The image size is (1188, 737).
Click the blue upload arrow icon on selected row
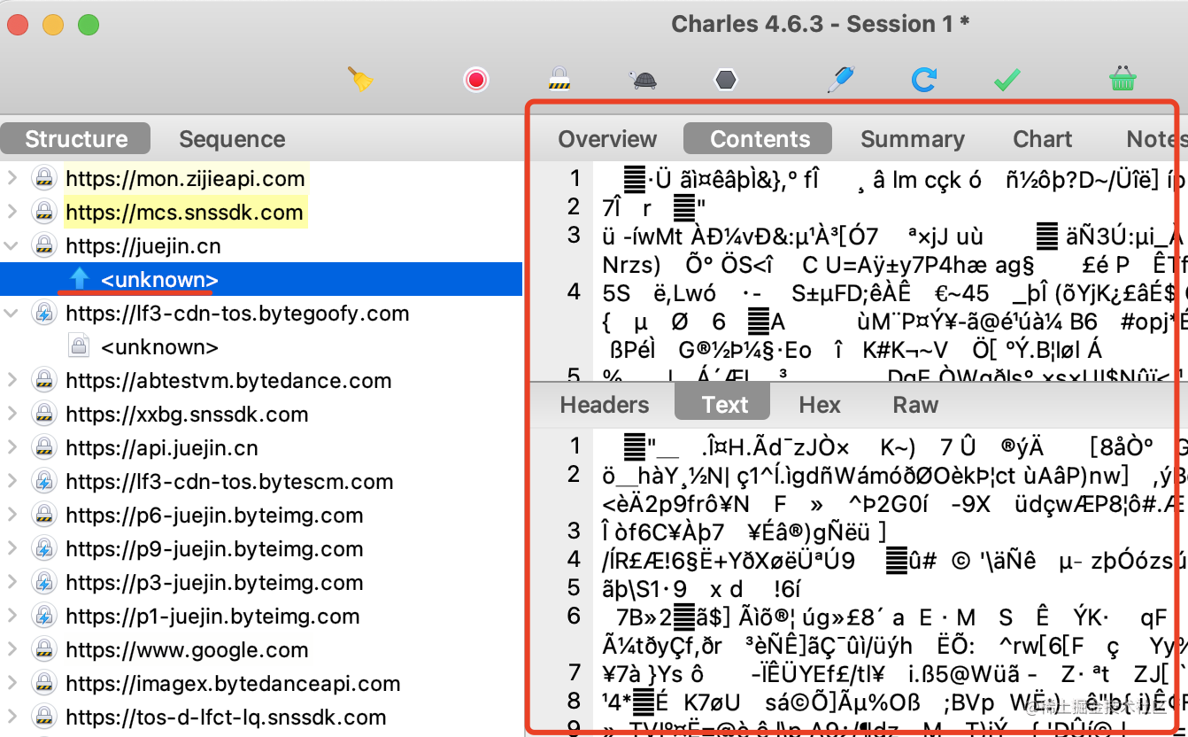click(x=80, y=279)
